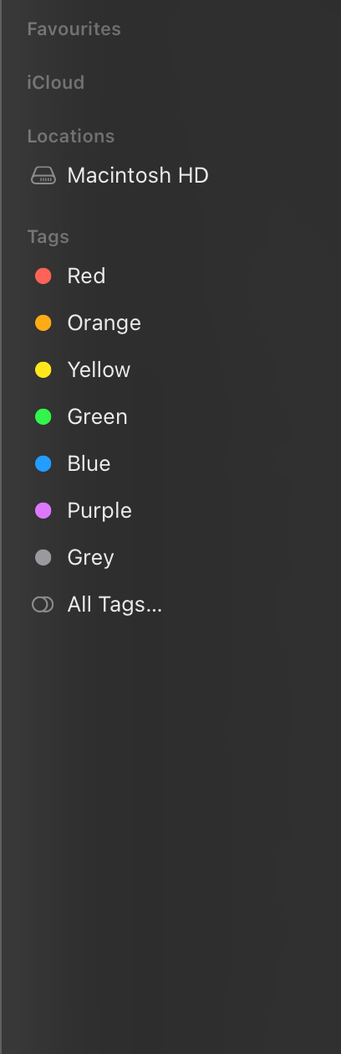This screenshot has height=1054, width=341.
Task: Click the Macintosh HD drive icon
Action: pyautogui.click(x=43, y=176)
